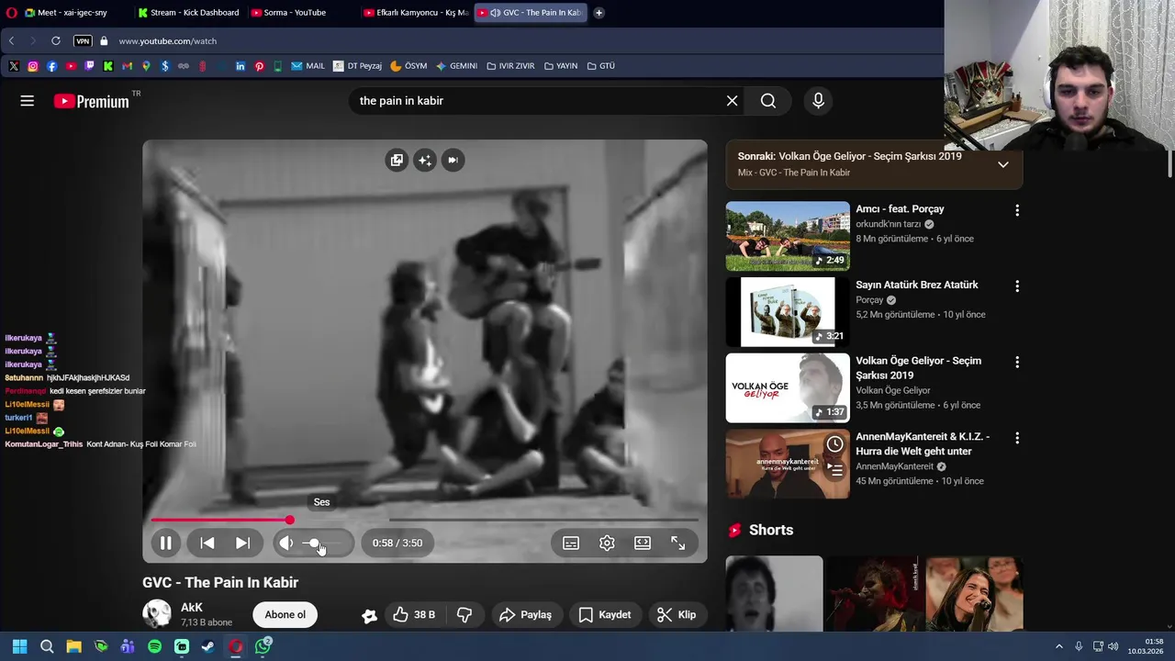Screen dimensions: 1175x661
Task: Open the GTÜ bookmark folder
Action: click(601, 66)
